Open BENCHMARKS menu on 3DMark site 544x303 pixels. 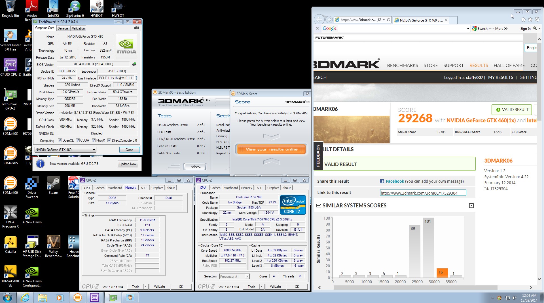[403, 65]
